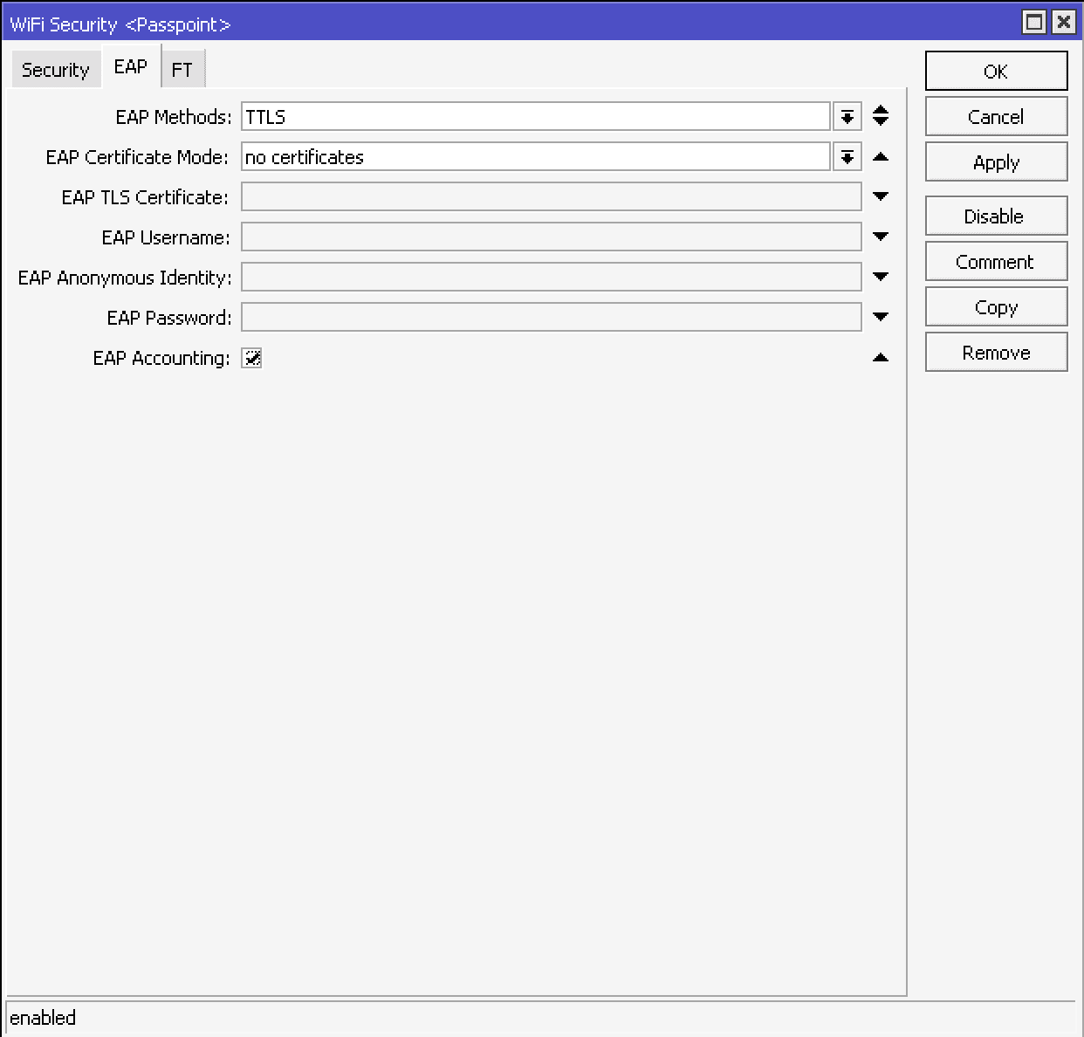Collapse EAP Certificate Mode using its up arrow
1084x1037 pixels.
(881, 156)
